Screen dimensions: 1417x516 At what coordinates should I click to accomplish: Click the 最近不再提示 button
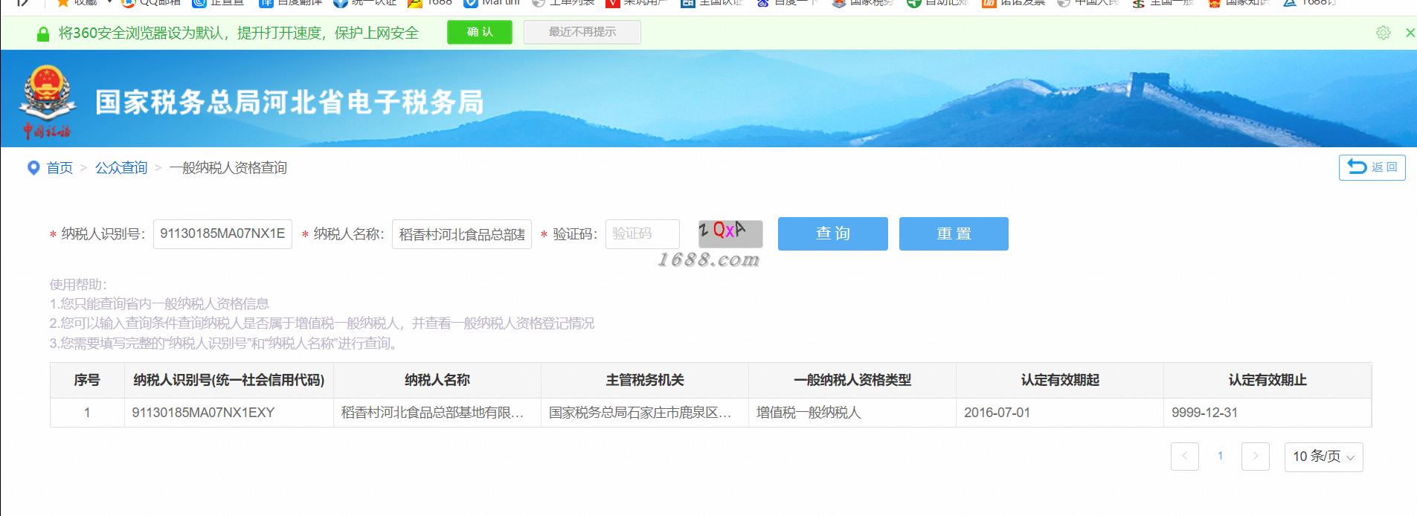[582, 32]
